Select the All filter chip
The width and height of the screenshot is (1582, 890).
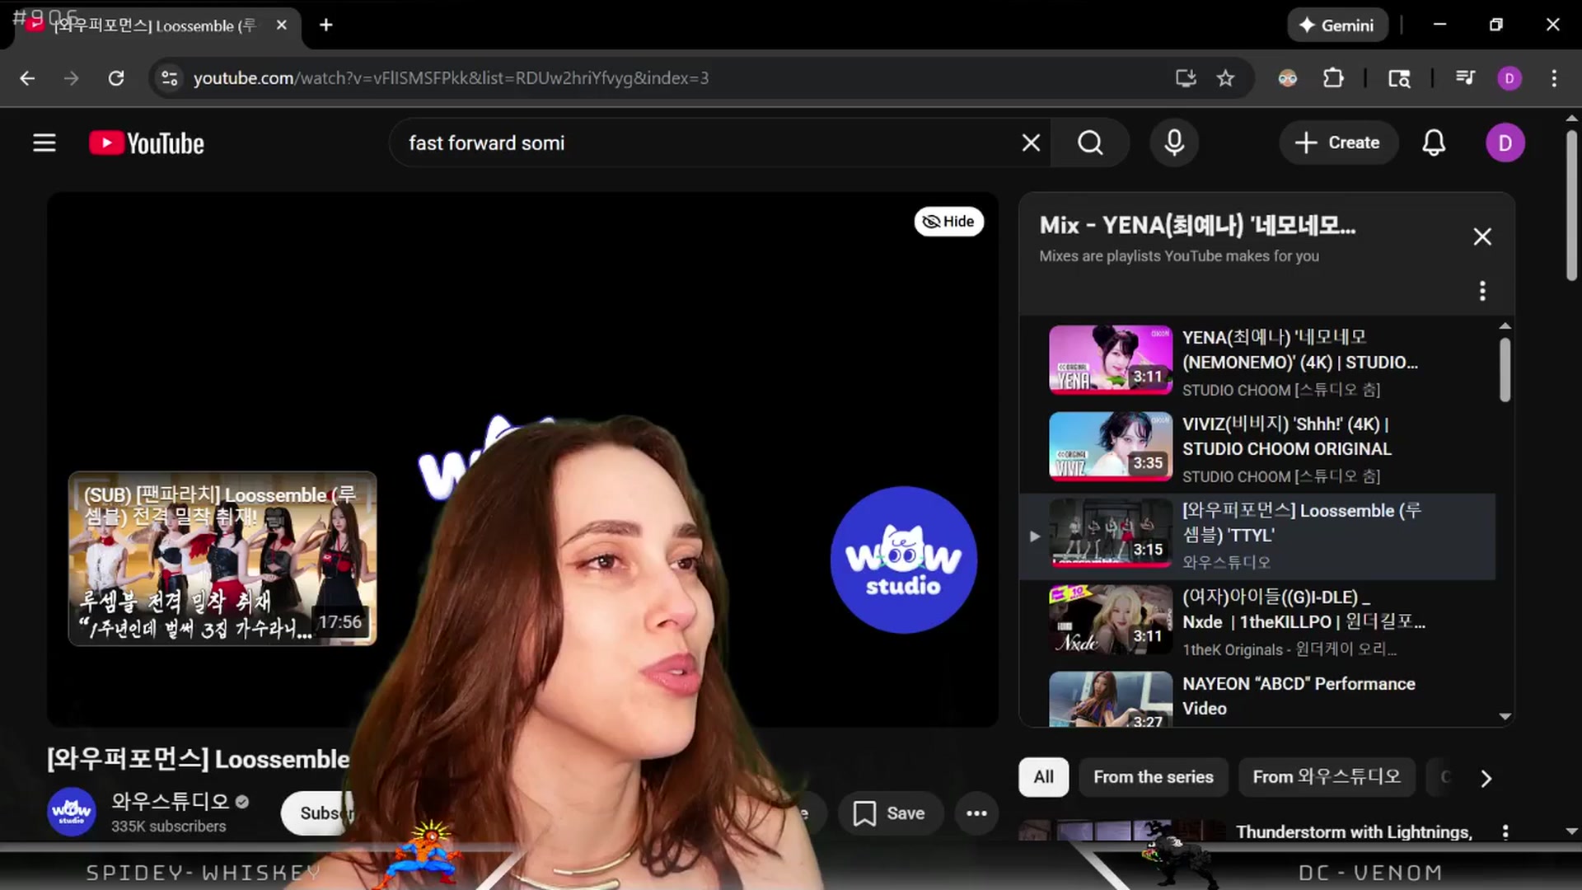pyautogui.click(x=1043, y=777)
